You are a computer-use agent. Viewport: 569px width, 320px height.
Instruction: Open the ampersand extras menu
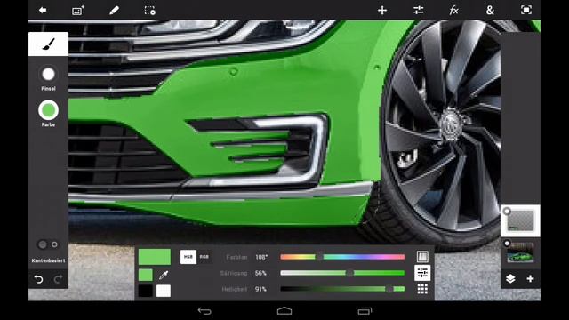[490, 10]
